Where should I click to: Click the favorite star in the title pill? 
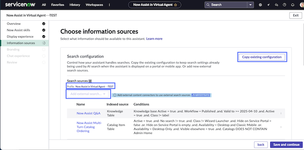point(176,5)
